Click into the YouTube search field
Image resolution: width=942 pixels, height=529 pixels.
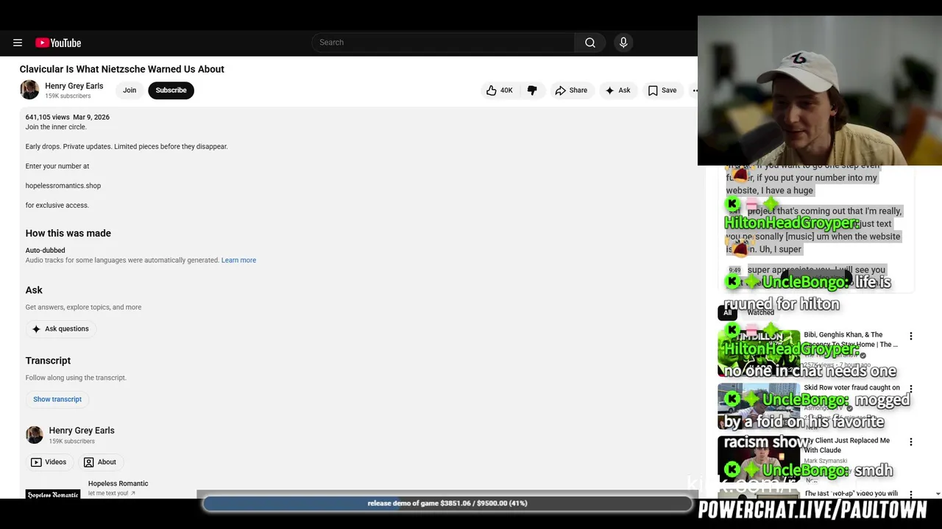443,43
